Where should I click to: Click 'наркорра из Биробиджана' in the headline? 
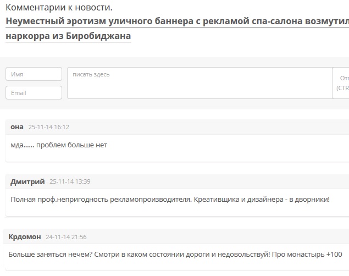coord(68,36)
